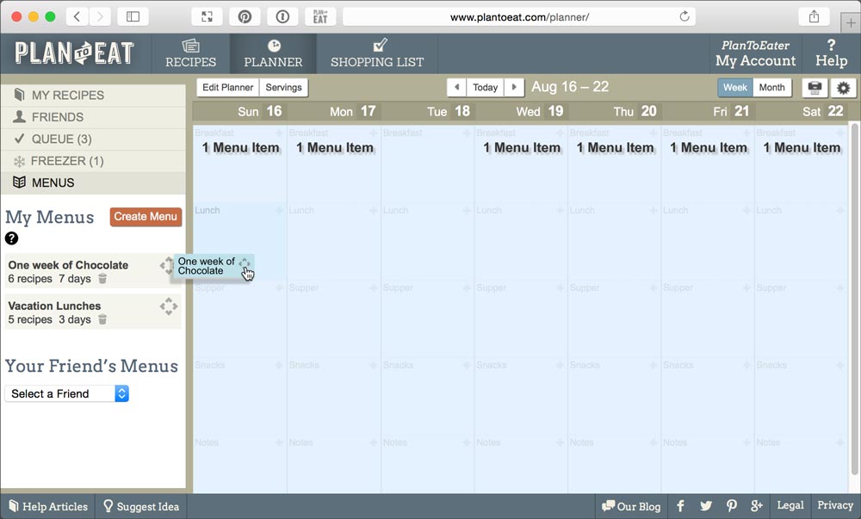Open a new Safari tab
Viewport: 861px width, 519px height.
(851, 23)
